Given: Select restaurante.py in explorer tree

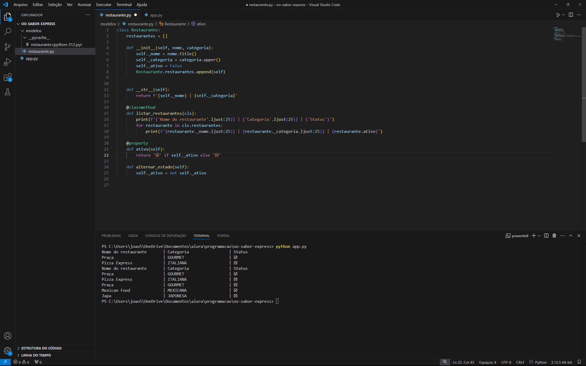Looking at the screenshot, I should click(x=55, y=52).
